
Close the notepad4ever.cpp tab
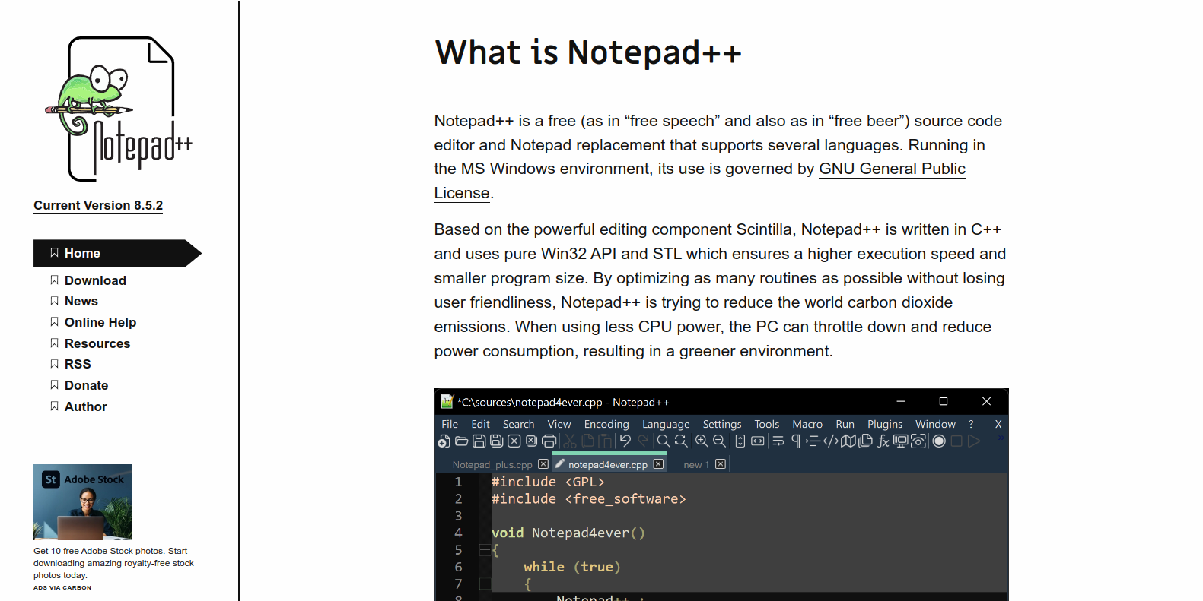pyautogui.click(x=658, y=463)
